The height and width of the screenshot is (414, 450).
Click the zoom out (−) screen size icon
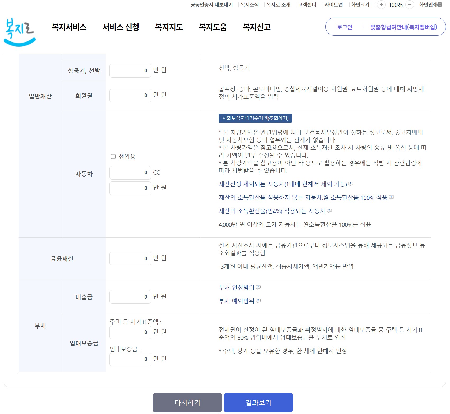coord(410,5)
